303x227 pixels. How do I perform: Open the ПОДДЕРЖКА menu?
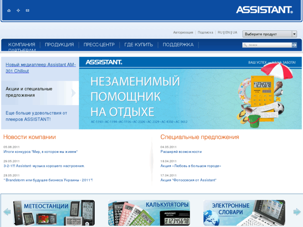click(x=178, y=45)
